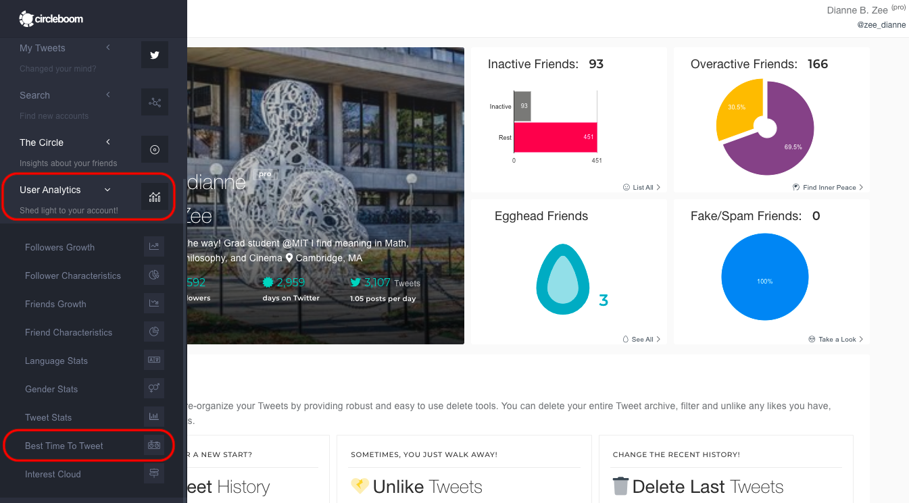The image size is (909, 503).
Task: Click the chart icon beside User Analytics
Action: [155, 196]
